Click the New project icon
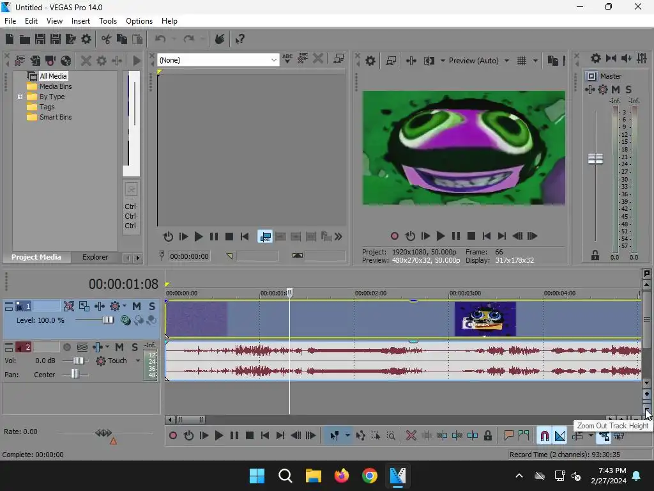Viewport: 654px width, 491px height. (x=10, y=39)
